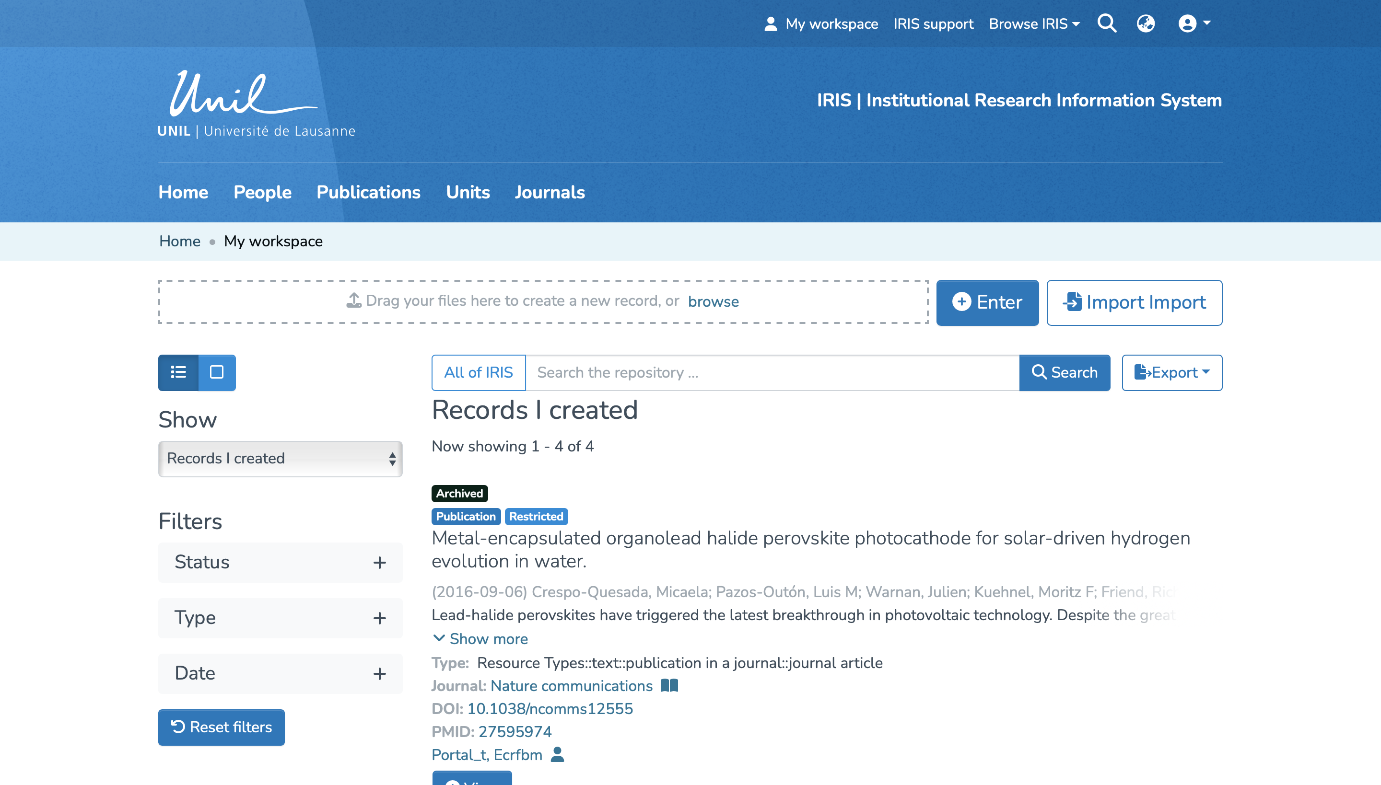
Task: Click the My workspace person icon in header
Action: [770, 24]
